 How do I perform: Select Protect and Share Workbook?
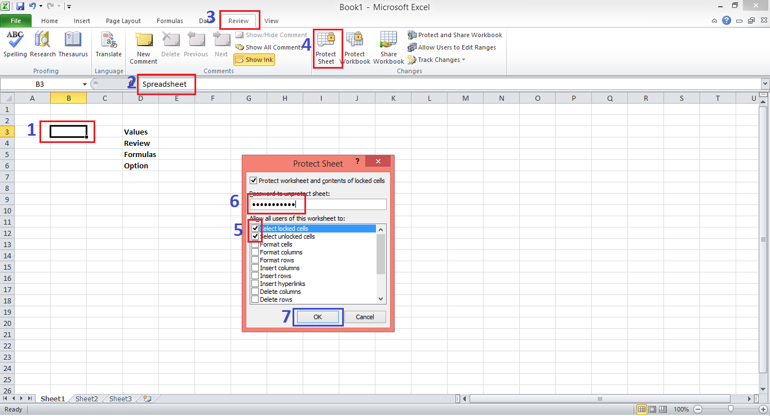tap(455, 34)
